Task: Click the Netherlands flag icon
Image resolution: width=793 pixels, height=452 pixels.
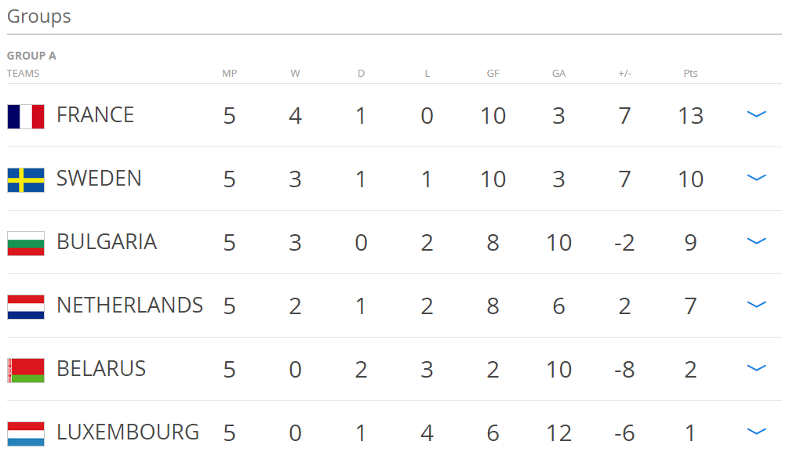Action: coord(25,306)
